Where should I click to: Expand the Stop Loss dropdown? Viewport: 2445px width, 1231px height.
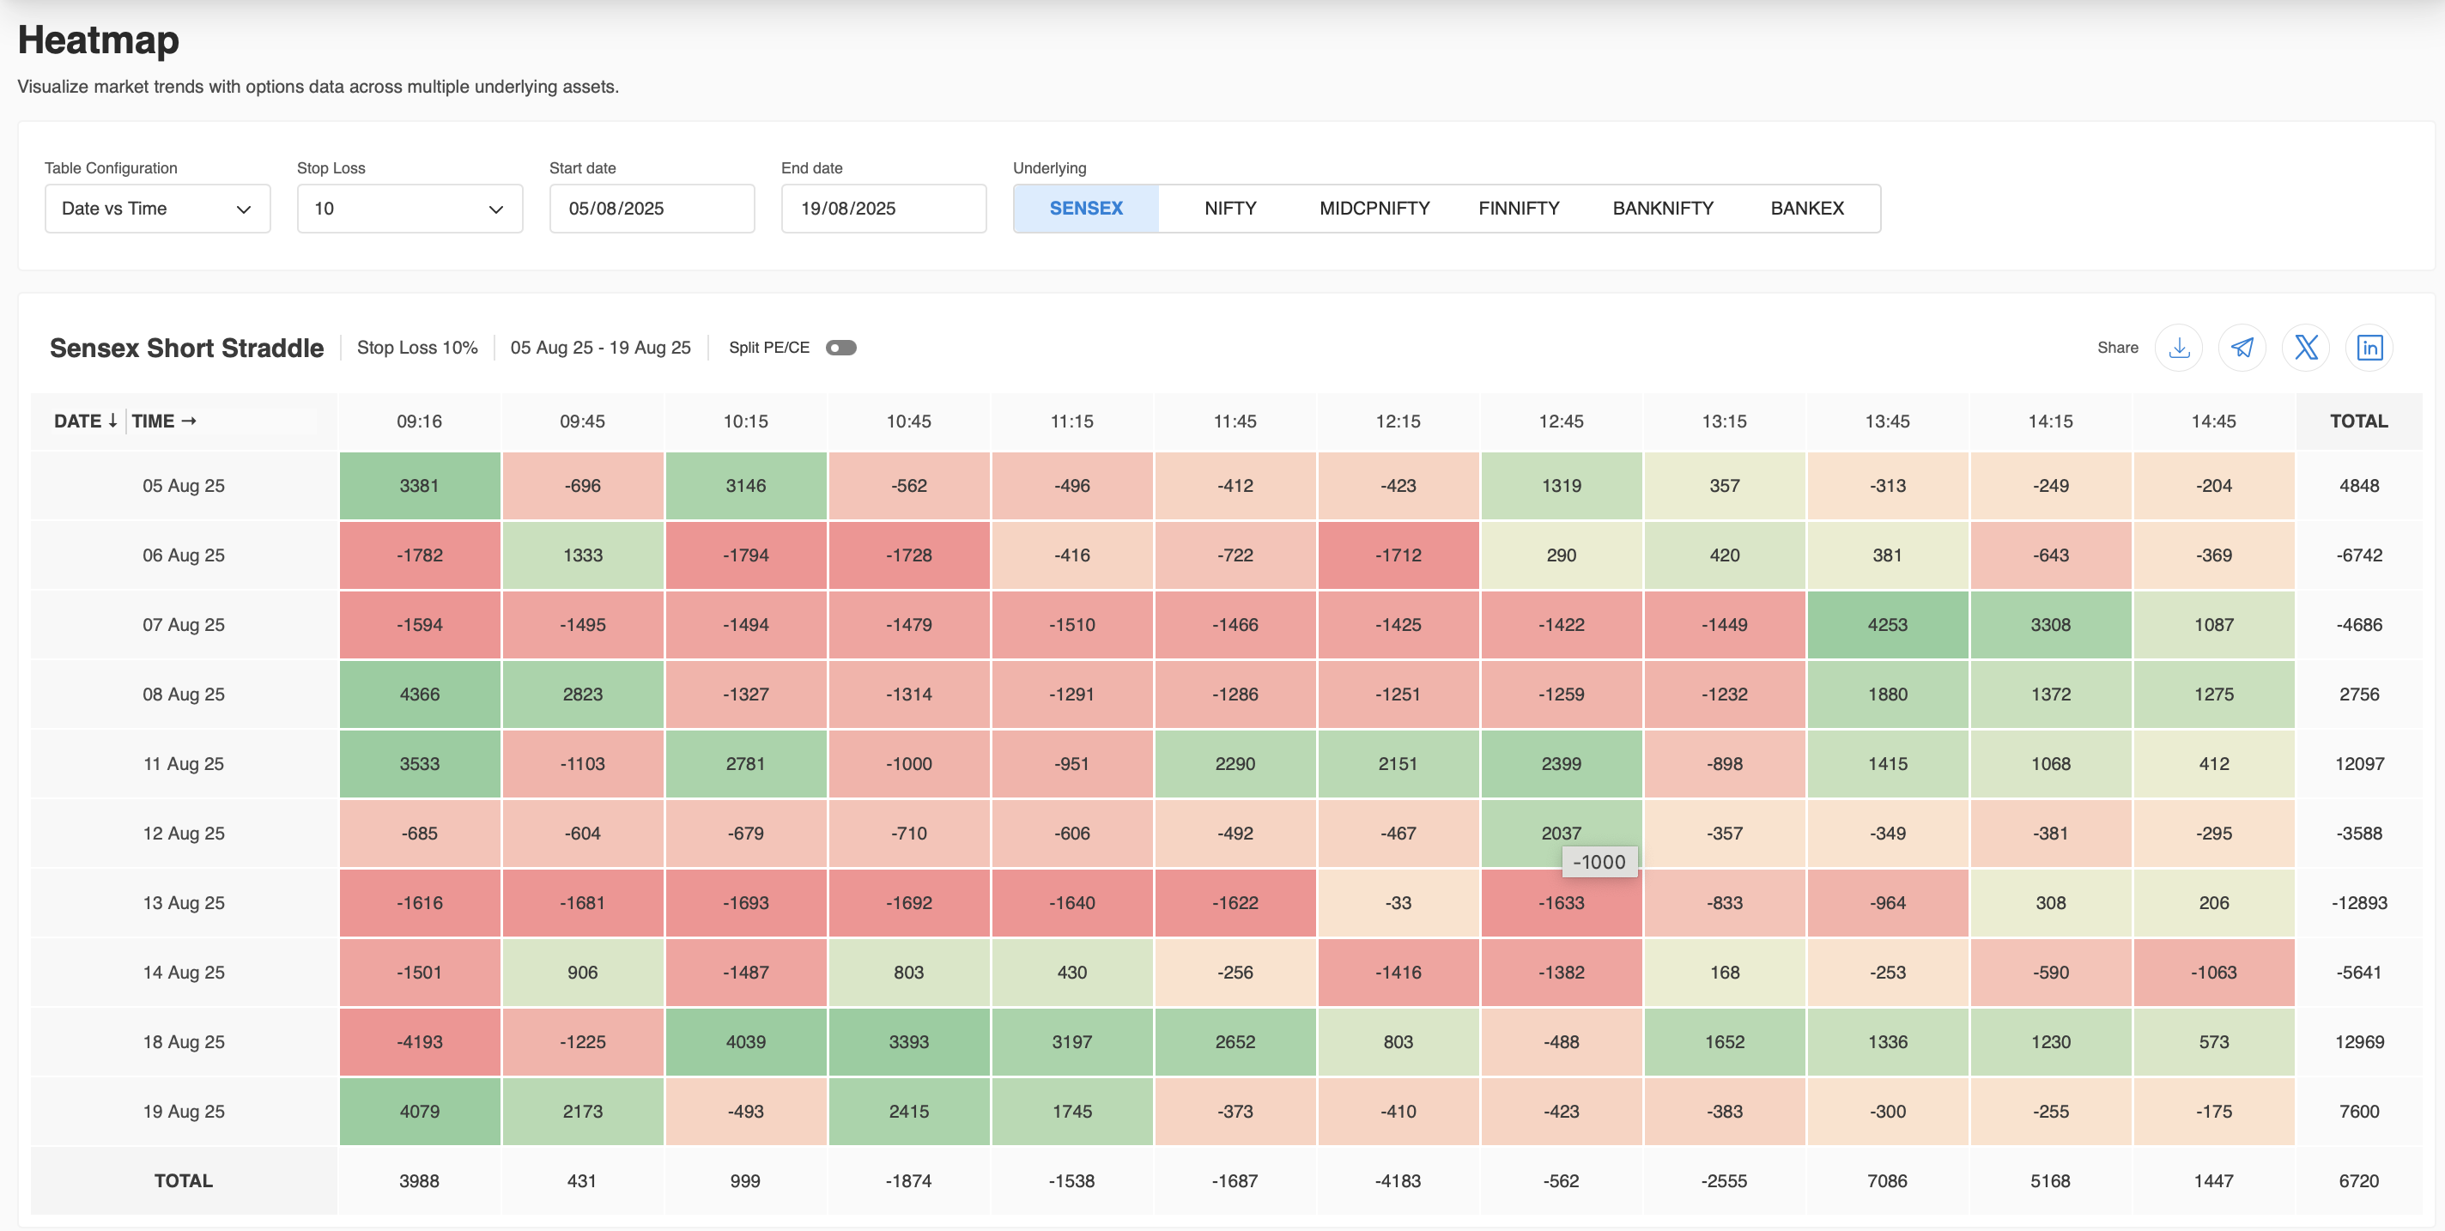point(410,208)
